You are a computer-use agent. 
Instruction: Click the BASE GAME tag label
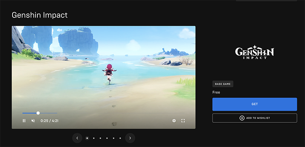[223, 84]
